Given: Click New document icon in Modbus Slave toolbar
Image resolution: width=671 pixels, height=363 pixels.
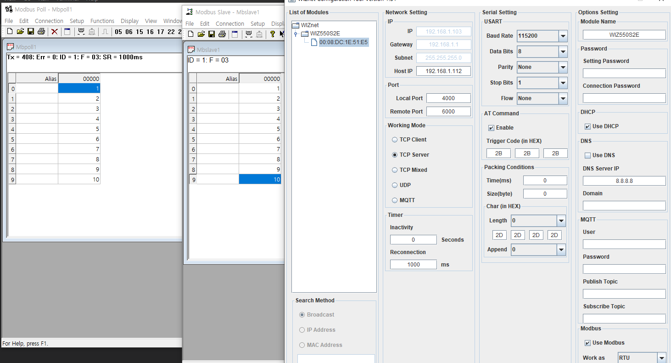Looking at the screenshot, I should [190, 34].
